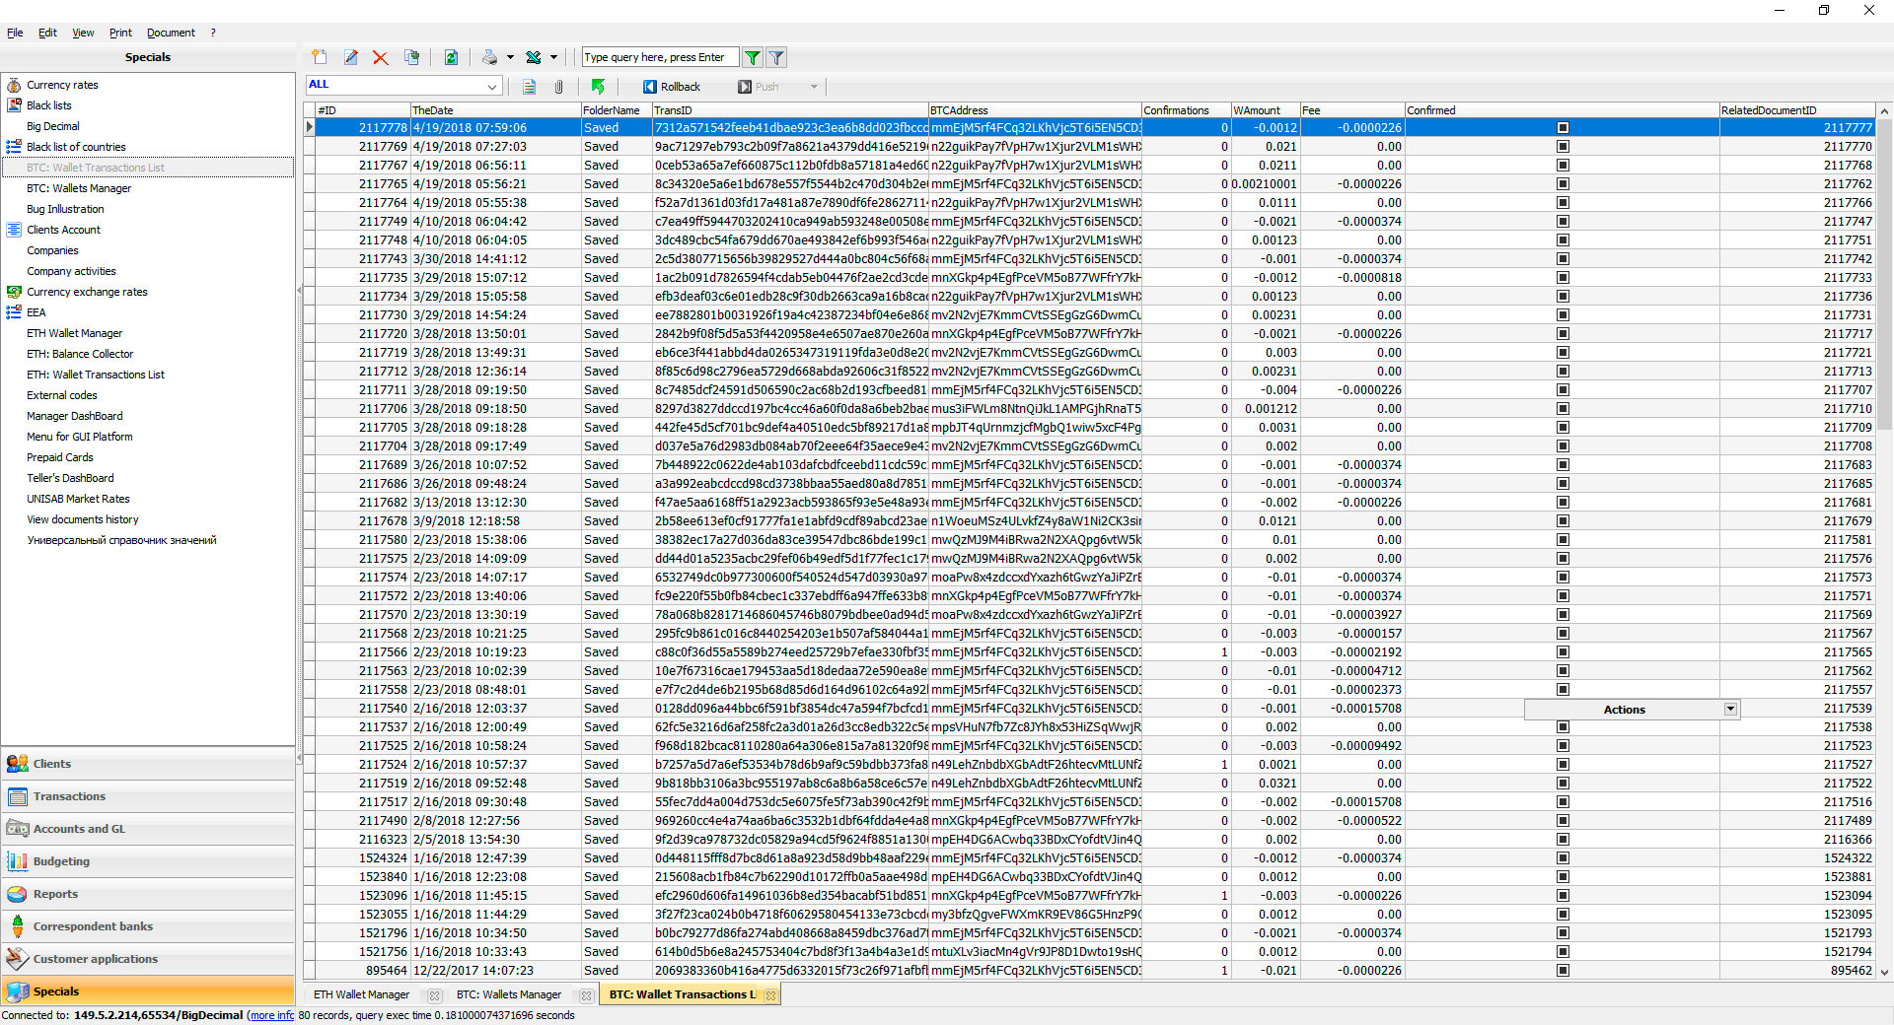Click the copy document icon

pos(411,57)
